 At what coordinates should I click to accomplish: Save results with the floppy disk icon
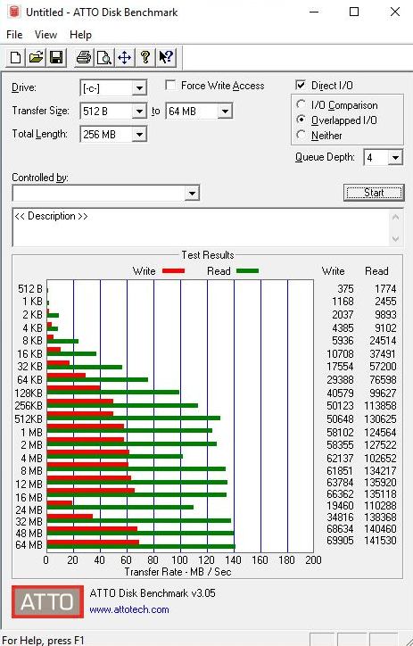tap(56, 57)
